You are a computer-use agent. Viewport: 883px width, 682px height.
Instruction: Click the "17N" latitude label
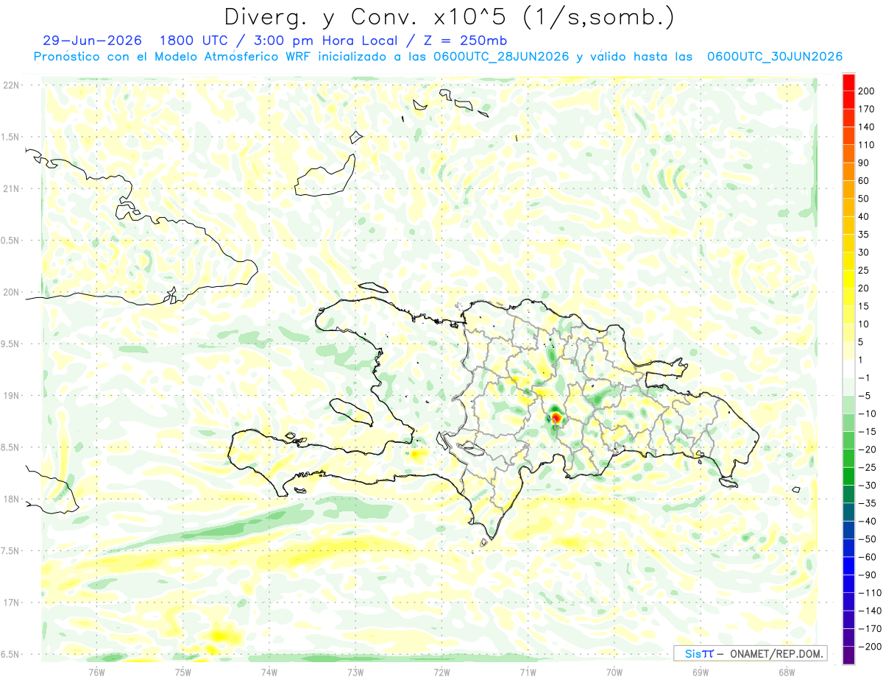(11, 603)
